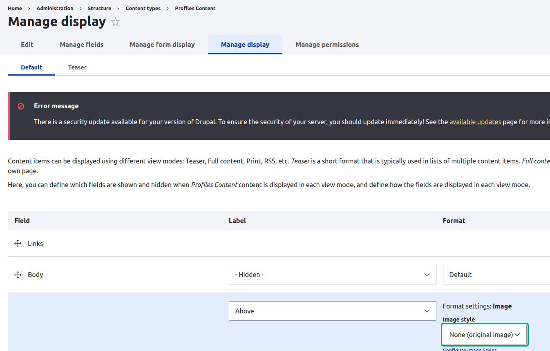Click the error message stop icon
Viewport: 550px width, 351px height.
[x=21, y=106]
